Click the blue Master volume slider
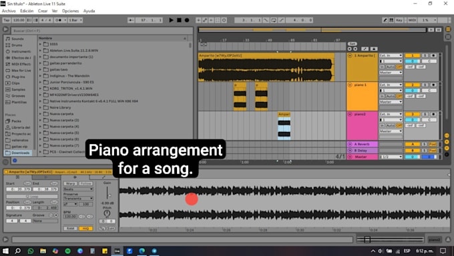454x256 pixels. click(x=429, y=157)
